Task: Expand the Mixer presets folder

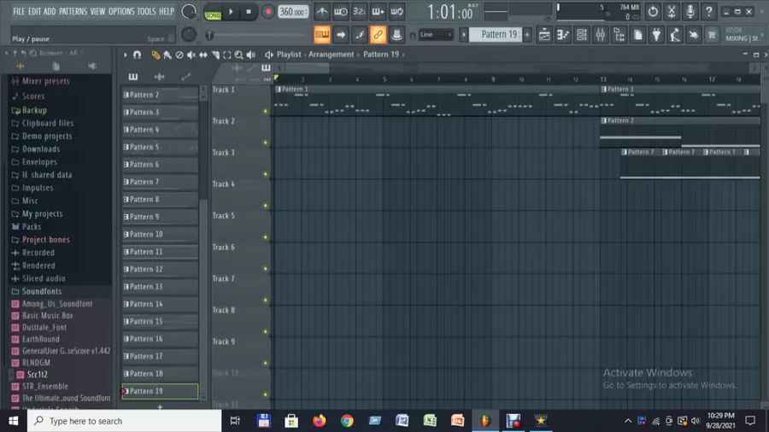Action: [45, 81]
